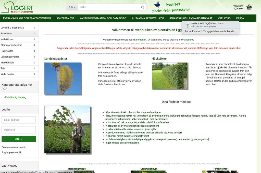
Task: Open the Fullständig Katalog PDF link
Action: [15, 97]
